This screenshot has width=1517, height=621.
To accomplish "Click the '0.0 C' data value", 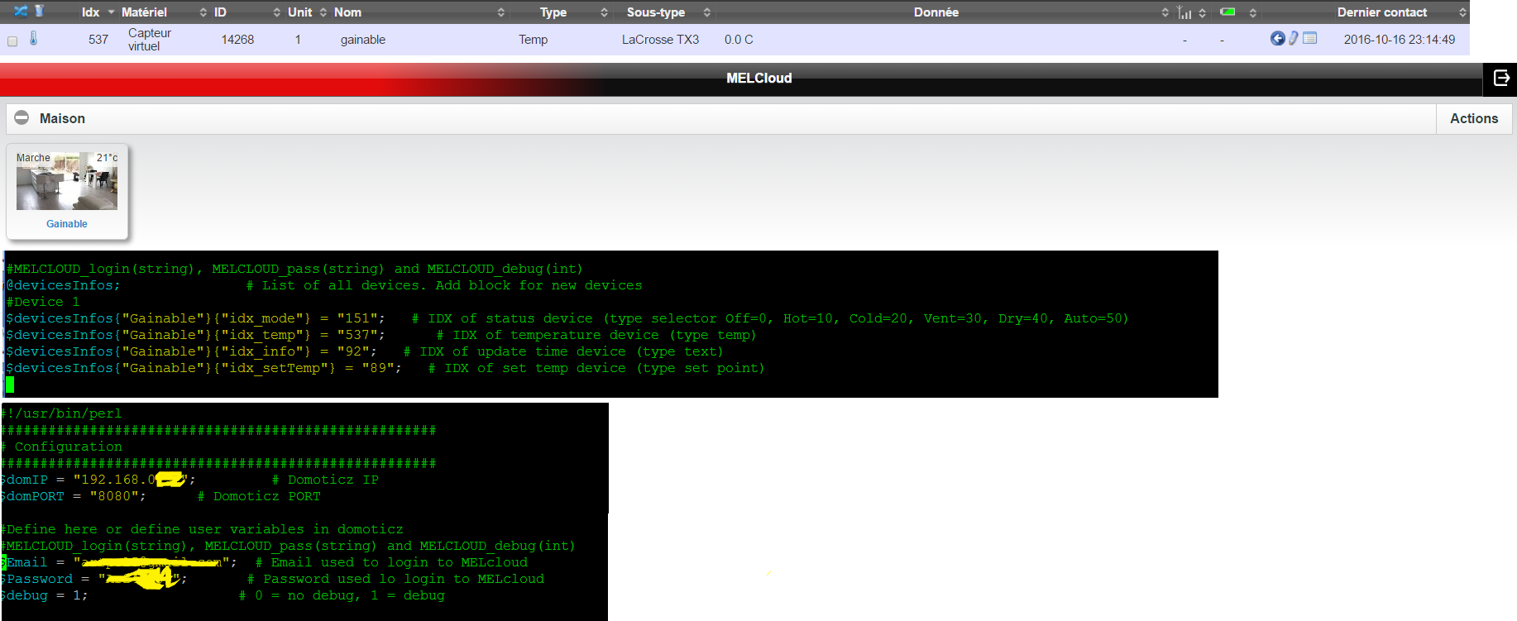I will coord(739,40).
